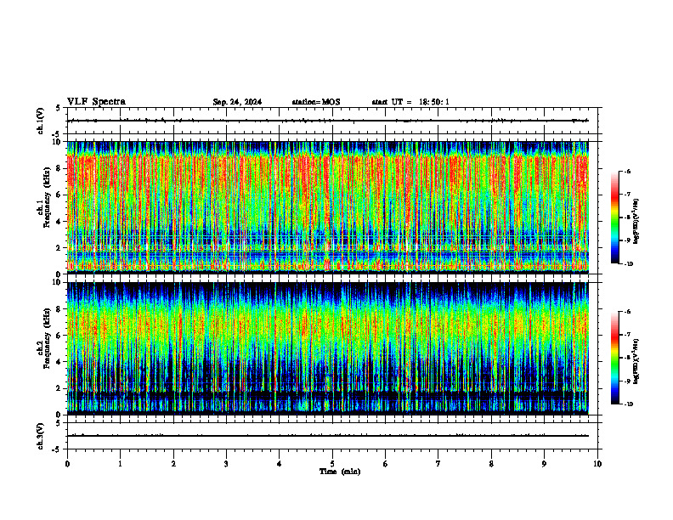Viewport: 673px width, 520px height.
Task: Click the "station=MOS" header label
Action: point(316,102)
